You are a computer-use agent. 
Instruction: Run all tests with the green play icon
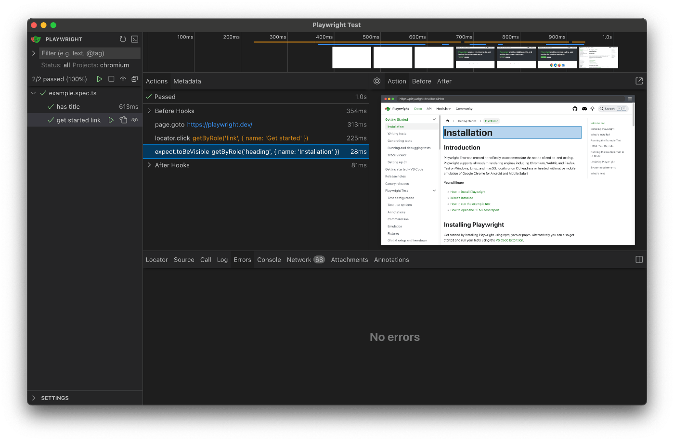pyautogui.click(x=99, y=79)
